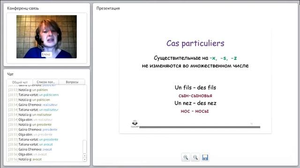Click the chat scrollbar thumb
300x168 pixels.
[x=84, y=147]
